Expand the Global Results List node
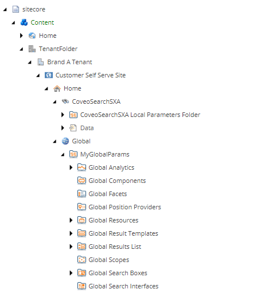The image size is (280, 293). (x=71, y=247)
